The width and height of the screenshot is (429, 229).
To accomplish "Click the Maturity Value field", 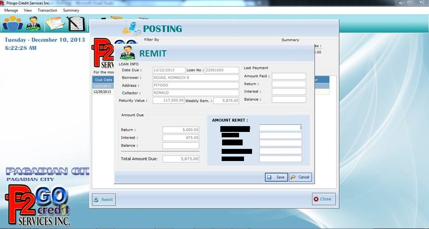I will coord(168,100).
